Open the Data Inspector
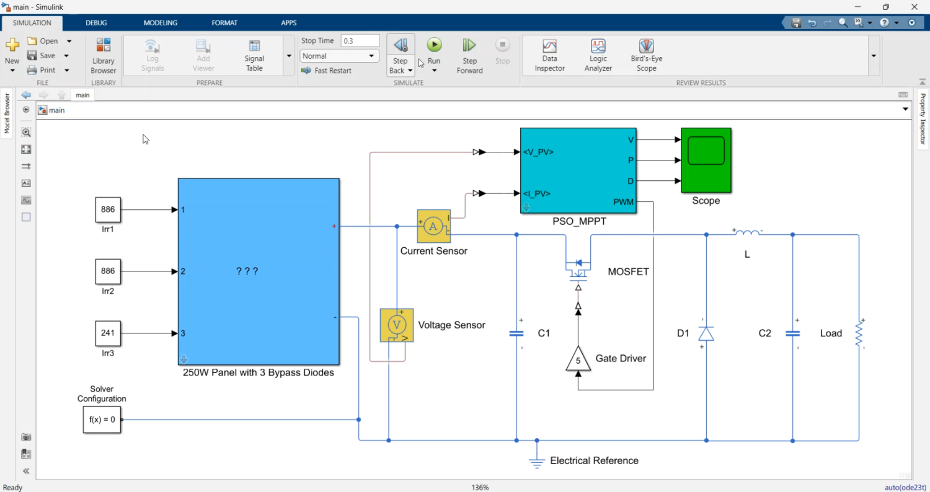Viewport: 930px width, 492px height. [x=549, y=55]
